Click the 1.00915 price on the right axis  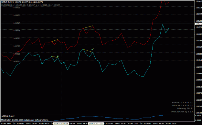coord(199,80)
